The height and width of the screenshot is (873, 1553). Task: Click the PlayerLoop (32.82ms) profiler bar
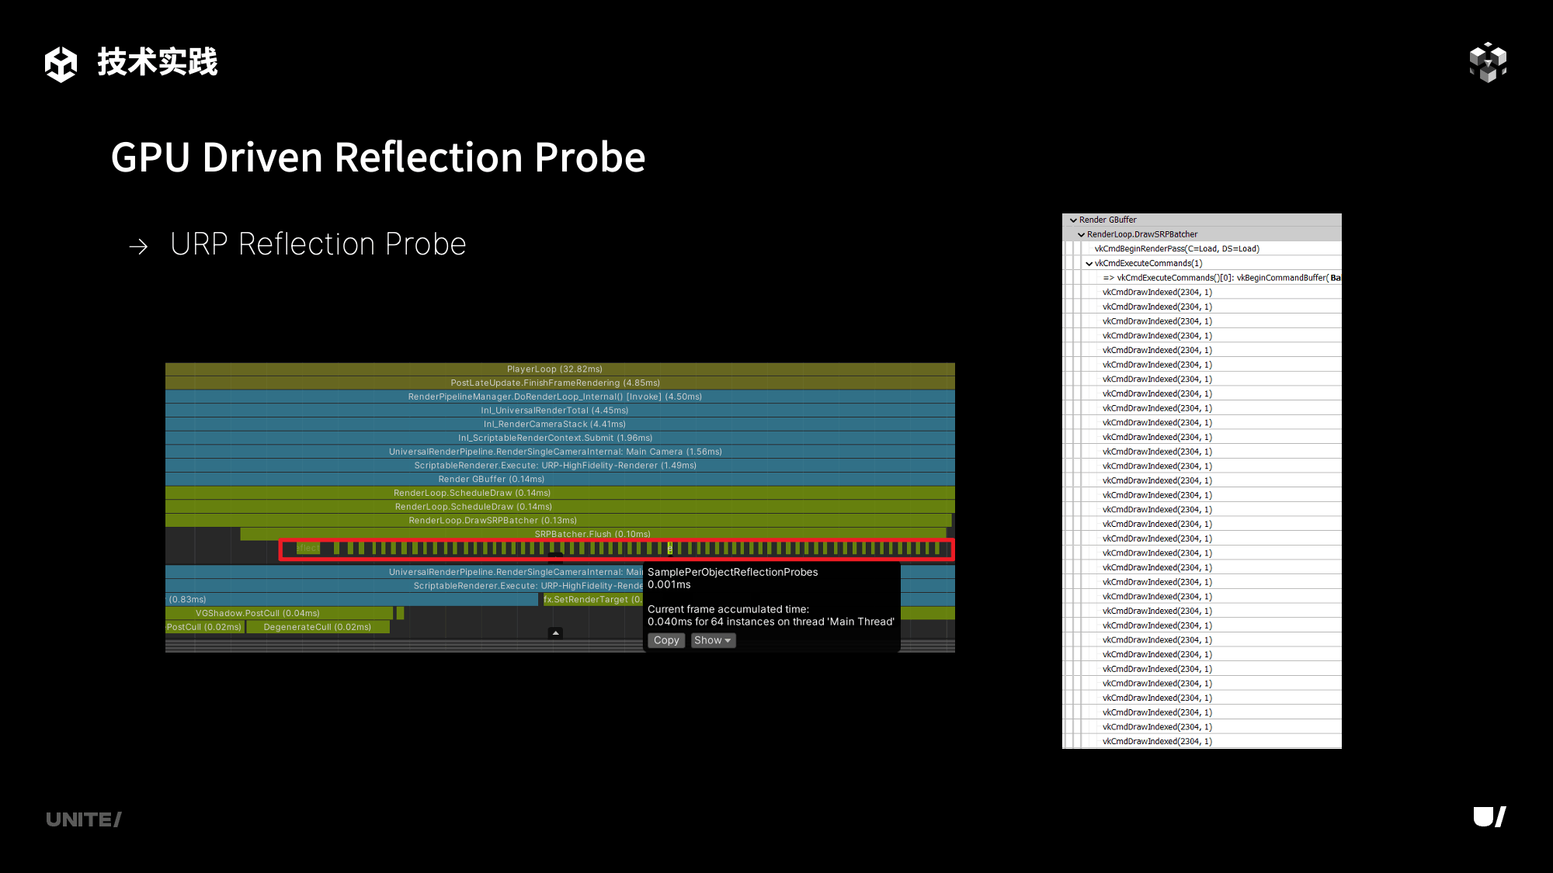pos(554,369)
